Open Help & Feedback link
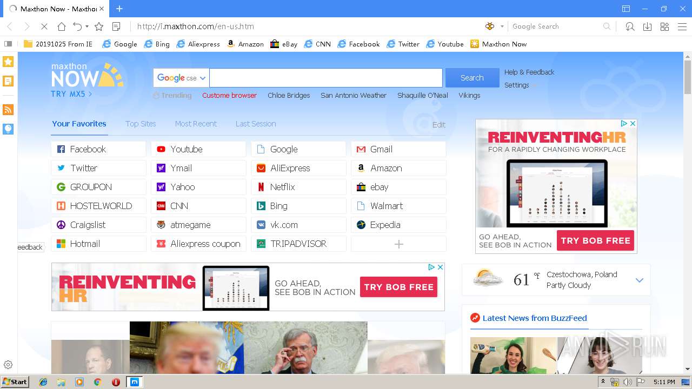The width and height of the screenshot is (692, 389). pos(529,72)
